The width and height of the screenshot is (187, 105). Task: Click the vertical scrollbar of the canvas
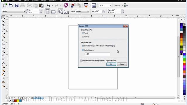pyautogui.click(x=179, y=57)
